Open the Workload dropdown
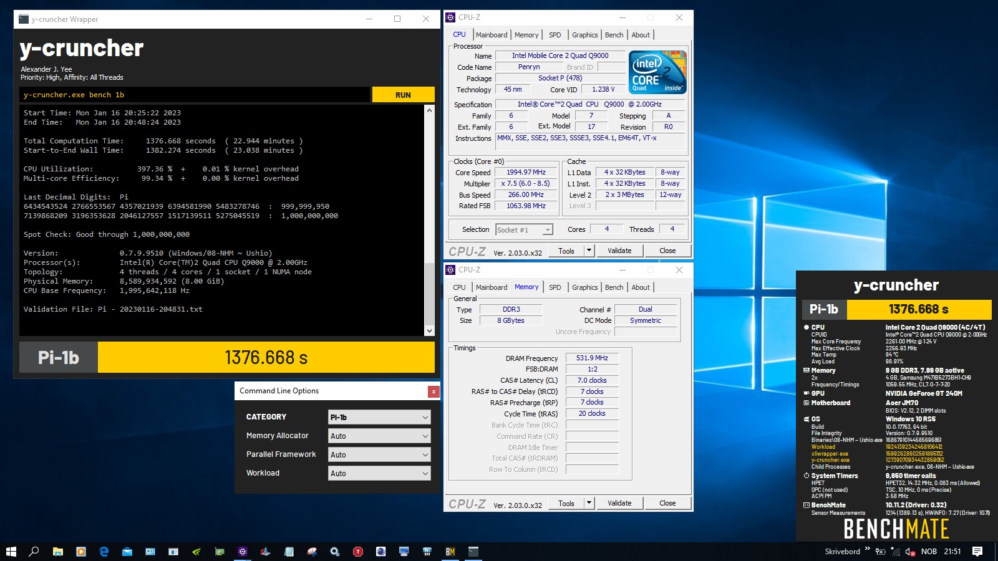 click(x=379, y=473)
